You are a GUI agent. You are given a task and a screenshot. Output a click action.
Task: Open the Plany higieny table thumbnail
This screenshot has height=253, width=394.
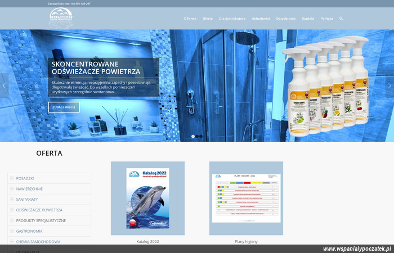pyautogui.click(x=247, y=198)
